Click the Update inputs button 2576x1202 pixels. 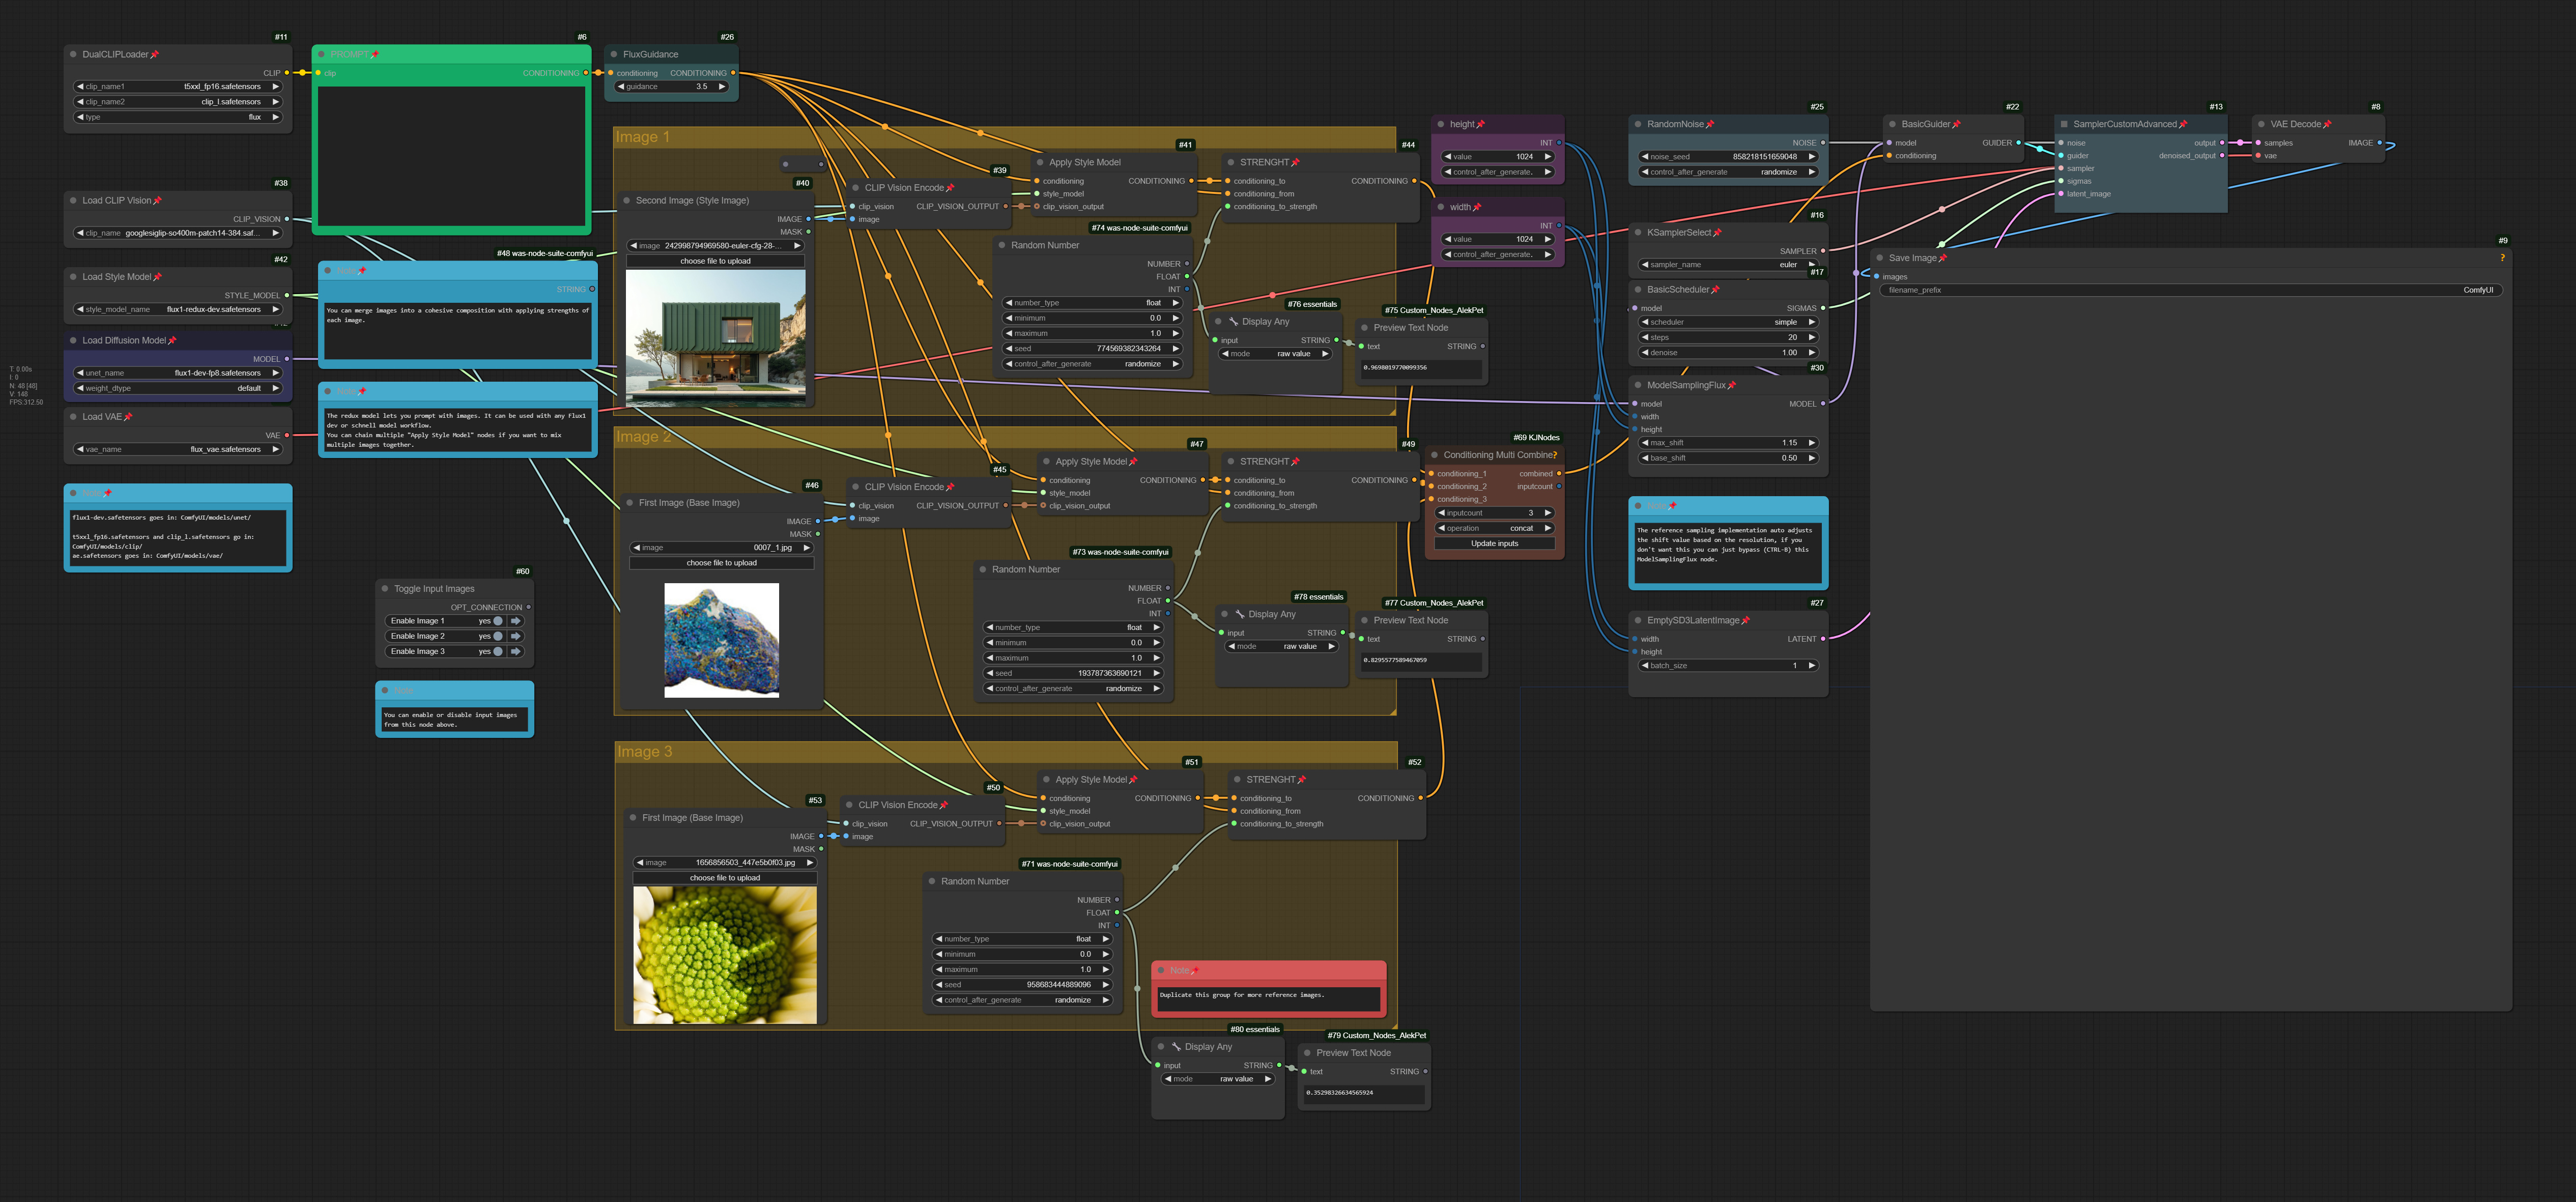(x=1494, y=543)
